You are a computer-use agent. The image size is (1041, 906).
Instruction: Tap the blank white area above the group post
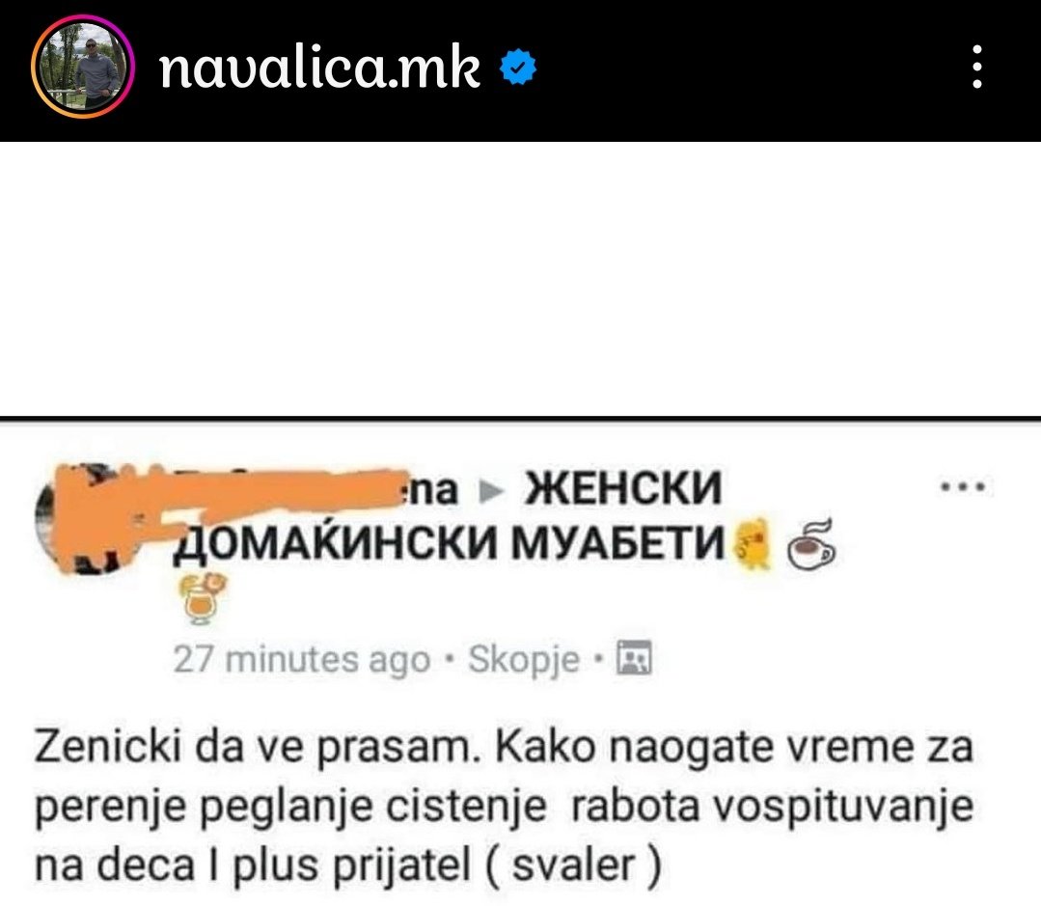tap(521, 279)
